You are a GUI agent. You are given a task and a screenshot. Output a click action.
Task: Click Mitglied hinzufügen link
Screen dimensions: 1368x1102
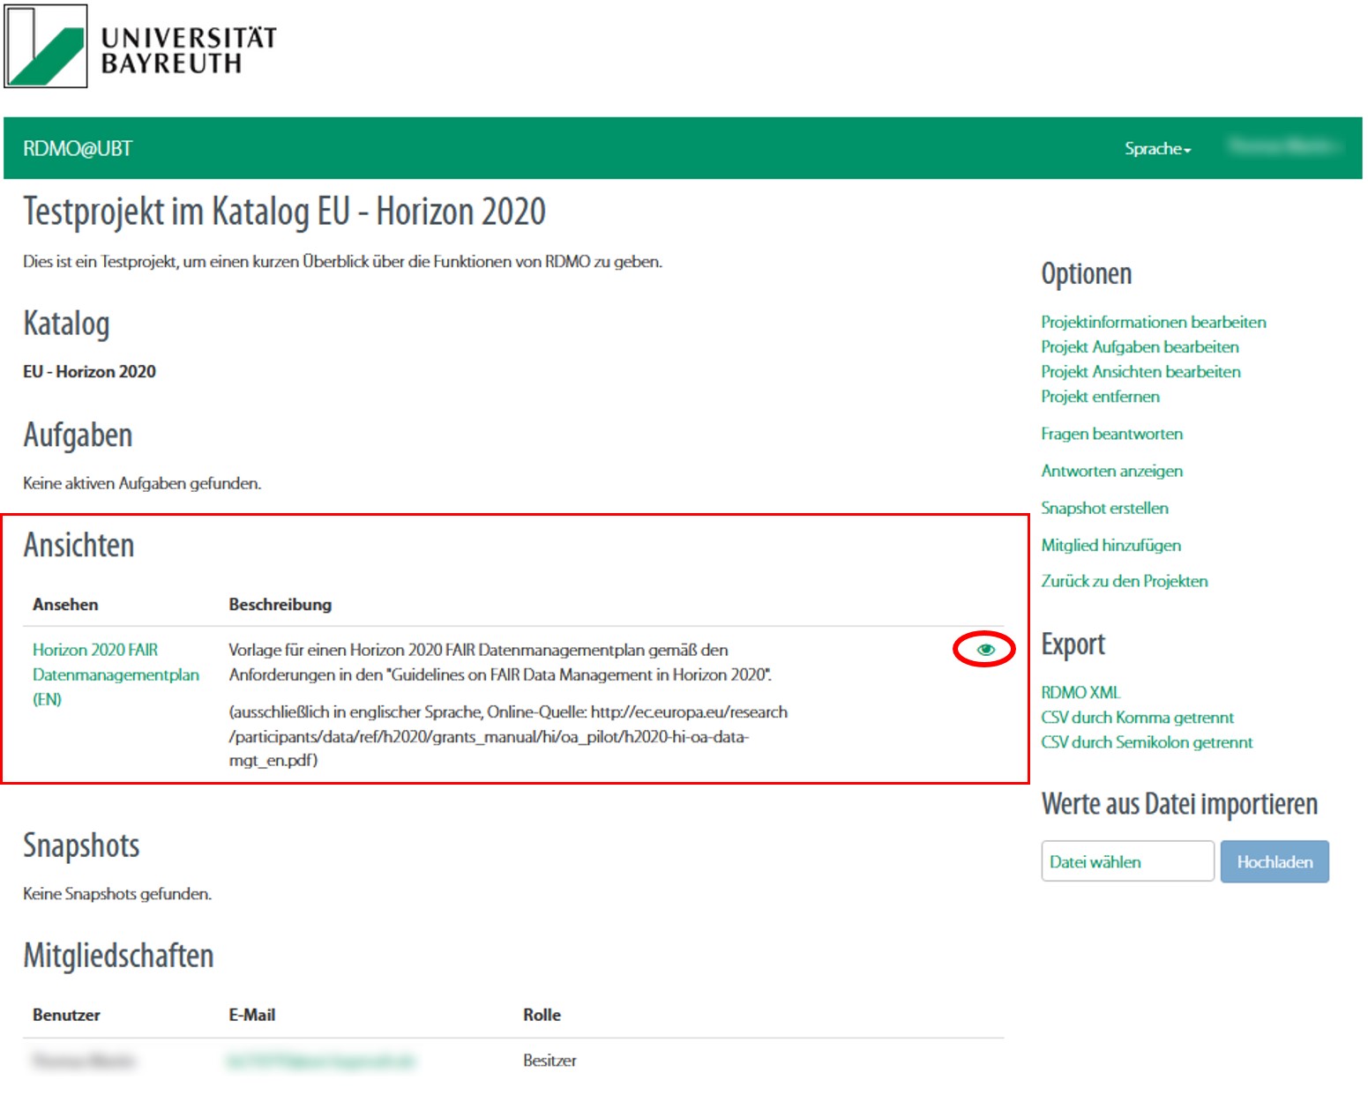click(1110, 544)
